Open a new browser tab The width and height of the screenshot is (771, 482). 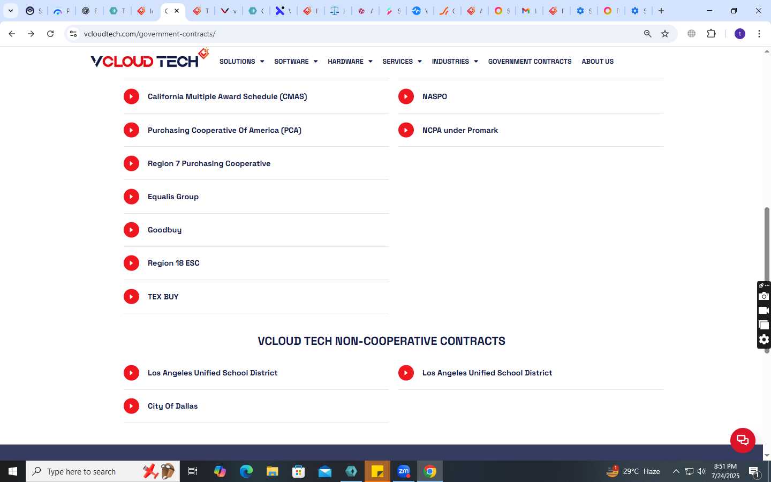[x=661, y=11]
